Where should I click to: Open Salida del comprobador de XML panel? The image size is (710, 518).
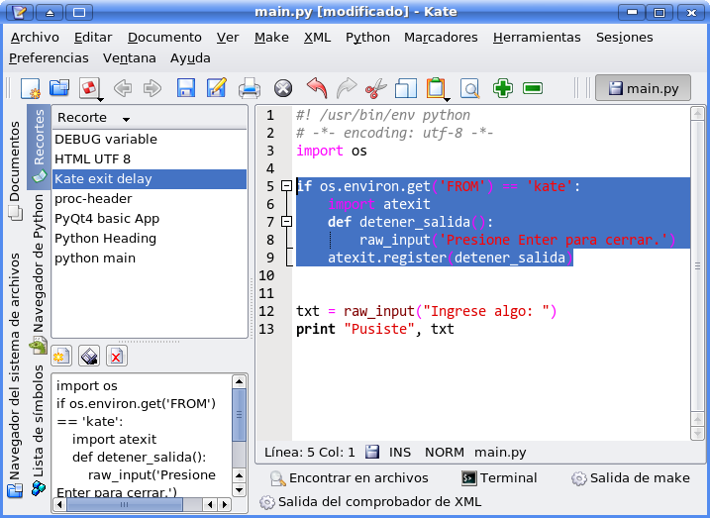[370, 502]
